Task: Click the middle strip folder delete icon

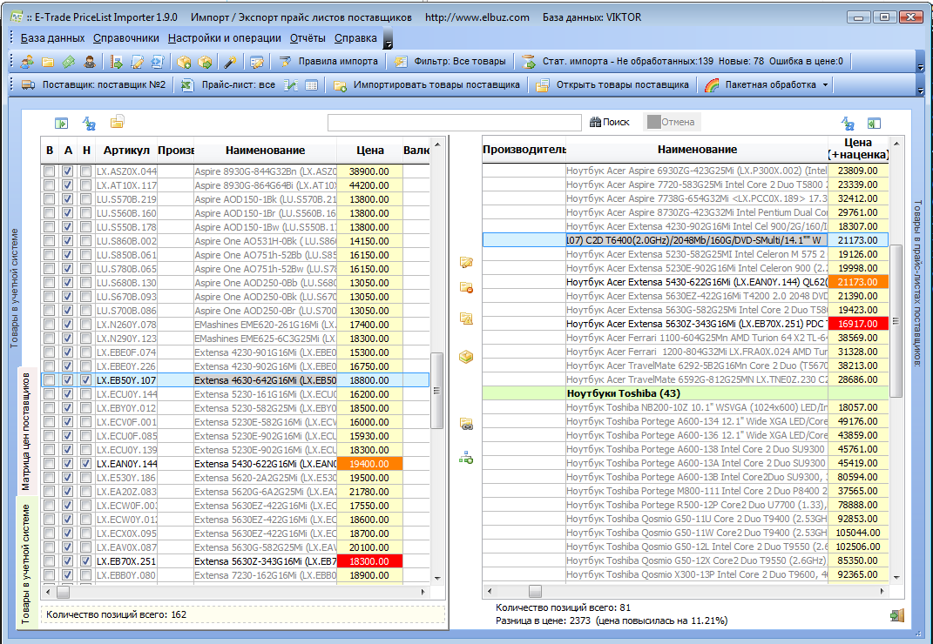Action: (467, 288)
